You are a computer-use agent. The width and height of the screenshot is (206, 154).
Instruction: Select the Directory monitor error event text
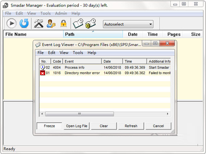pyautogui.click(x=82, y=73)
